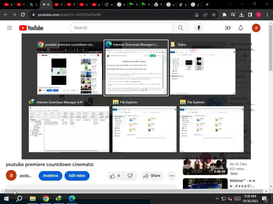Open Internet Download Manager from the taskbar
Image resolution: width=273 pixels, height=204 pixels.
pyautogui.click(x=59, y=199)
